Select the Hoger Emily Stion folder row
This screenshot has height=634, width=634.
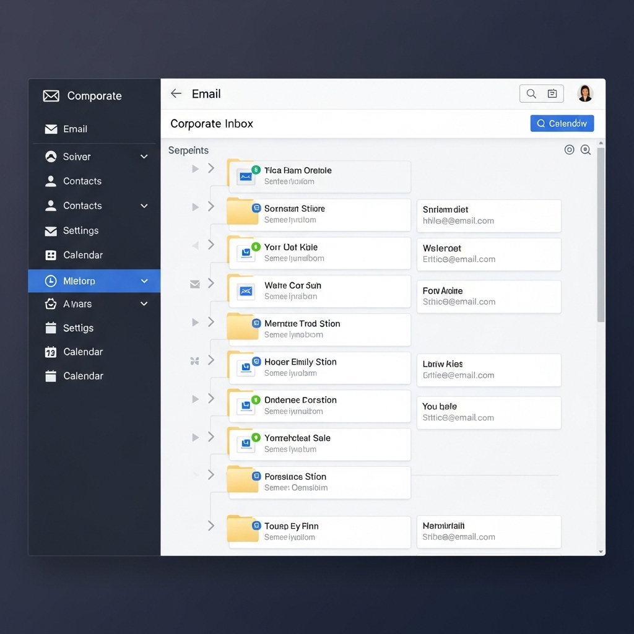click(x=318, y=367)
